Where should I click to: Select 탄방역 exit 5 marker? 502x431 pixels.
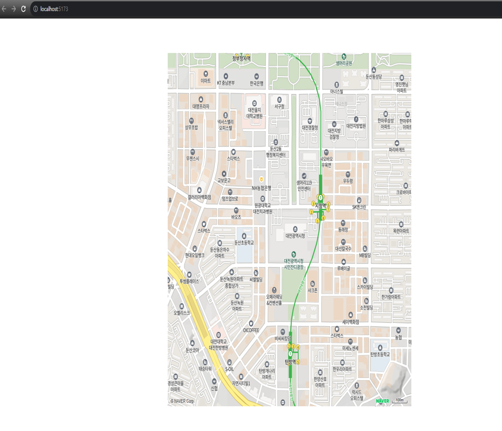(298, 362)
